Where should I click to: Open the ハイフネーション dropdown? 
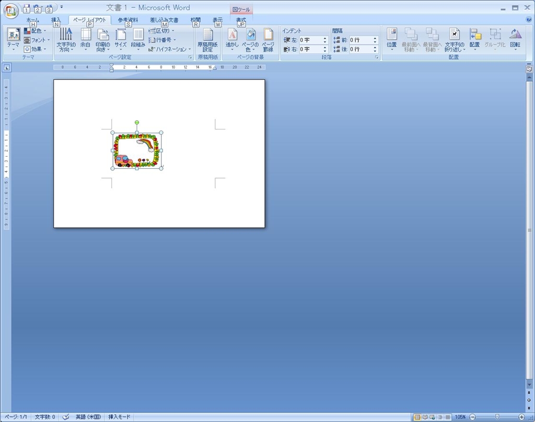170,49
